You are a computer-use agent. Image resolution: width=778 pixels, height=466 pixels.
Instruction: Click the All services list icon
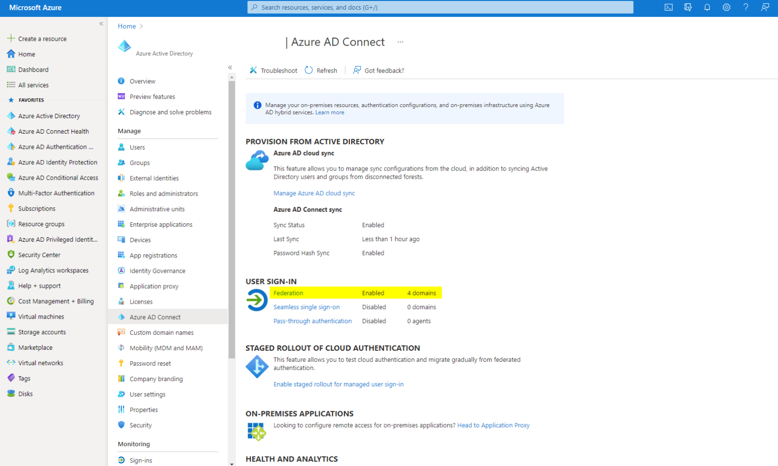tap(11, 85)
